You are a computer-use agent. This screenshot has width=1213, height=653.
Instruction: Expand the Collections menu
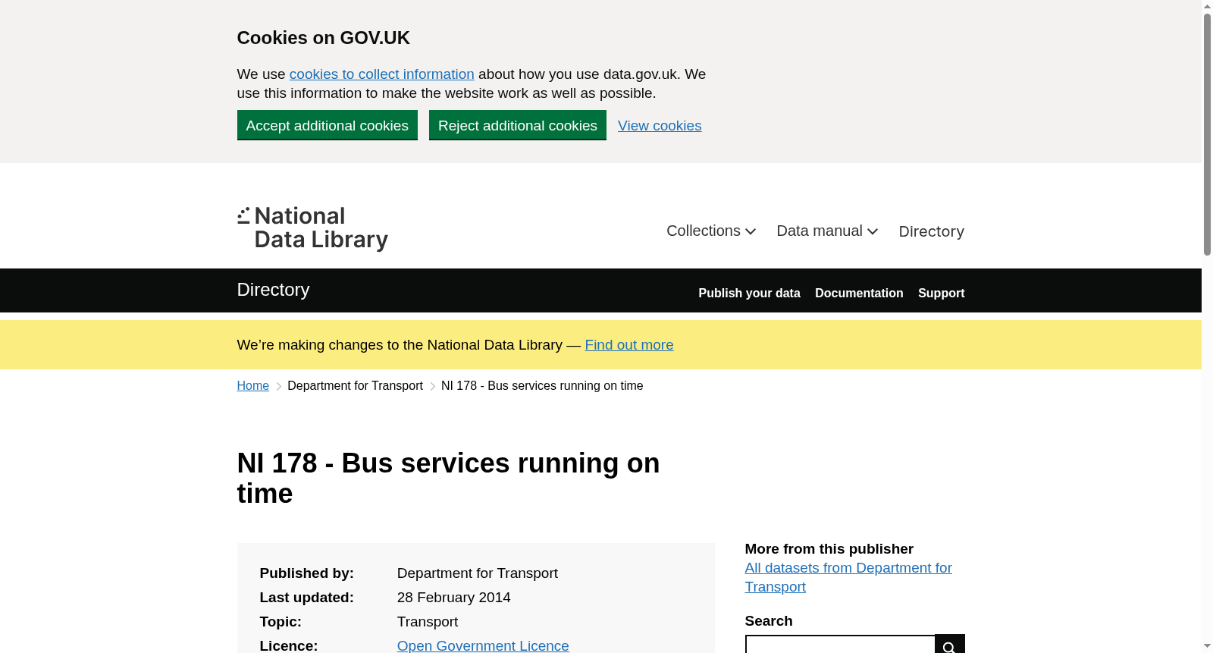[711, 231]
